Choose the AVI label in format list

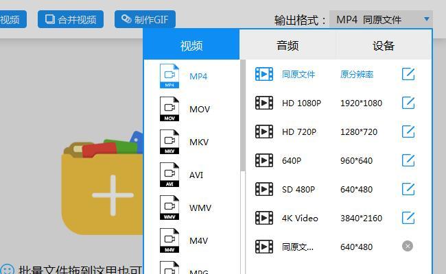coord(196,175)
